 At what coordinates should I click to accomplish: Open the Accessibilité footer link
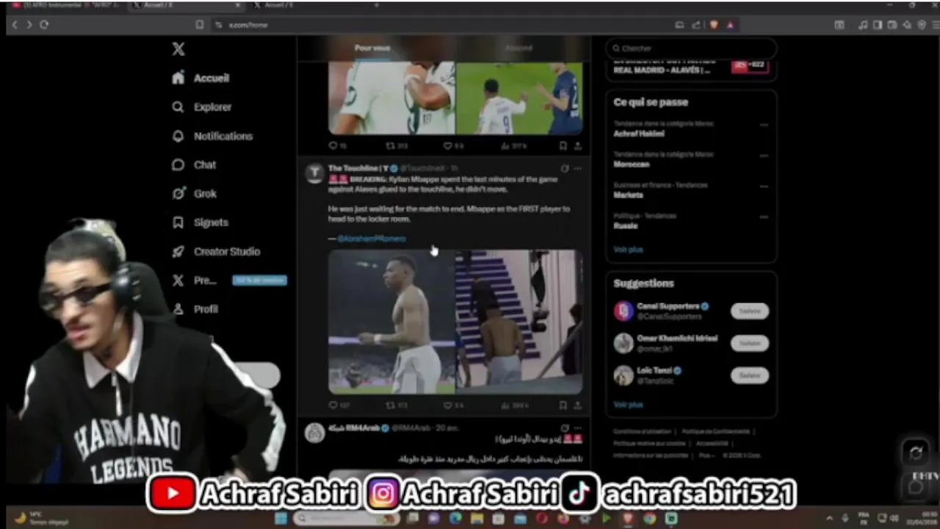tap(712, 444)
